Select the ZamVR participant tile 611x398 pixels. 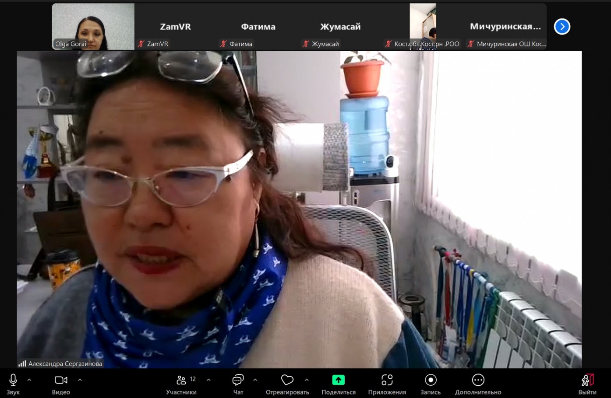[x=175, y=27]
